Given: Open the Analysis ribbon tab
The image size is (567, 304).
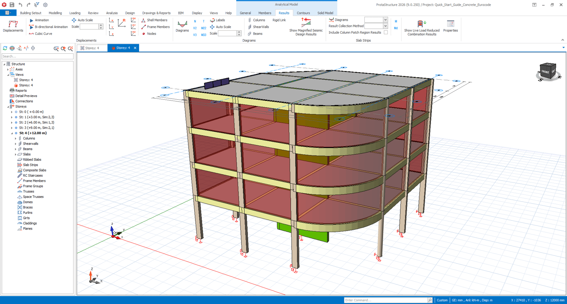Looking at the screenshot, I should 112,13.
